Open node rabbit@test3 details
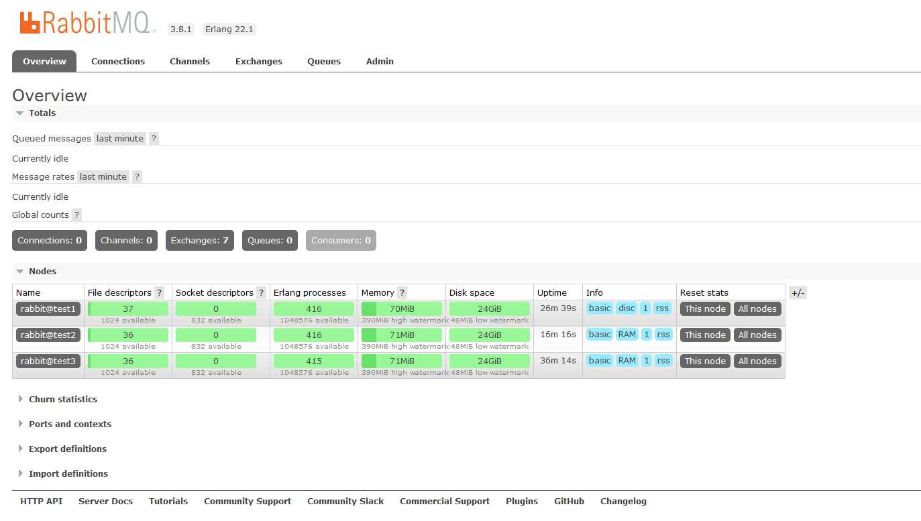Screen dimensions: 921x521 tap(48, 361)
